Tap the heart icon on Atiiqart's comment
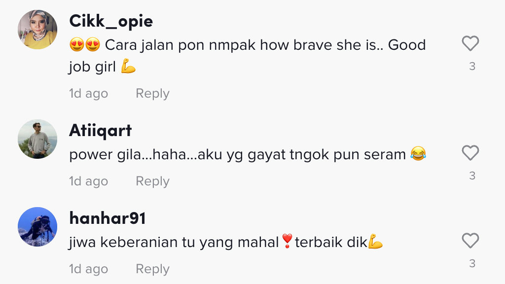This screenshot has width=505, height=284. tap(470, 153)
